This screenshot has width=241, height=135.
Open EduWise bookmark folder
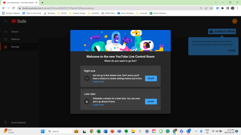click(93, 13)
